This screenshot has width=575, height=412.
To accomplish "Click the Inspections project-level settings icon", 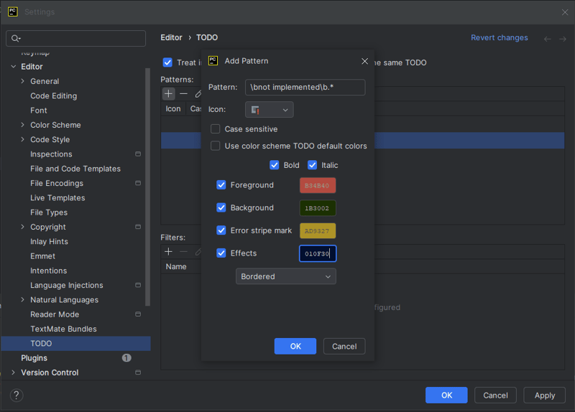I will [x=138, y=154].
